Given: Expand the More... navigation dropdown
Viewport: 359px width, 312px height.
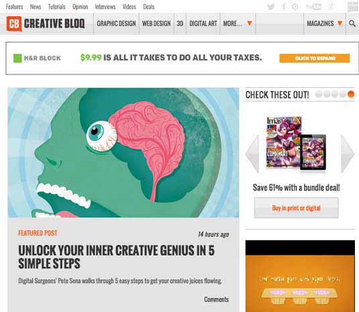Looking at the screenshot, I should click(x=238, y=23).
